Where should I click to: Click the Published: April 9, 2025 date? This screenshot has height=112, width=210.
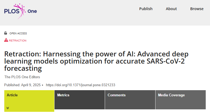(22, 85)
